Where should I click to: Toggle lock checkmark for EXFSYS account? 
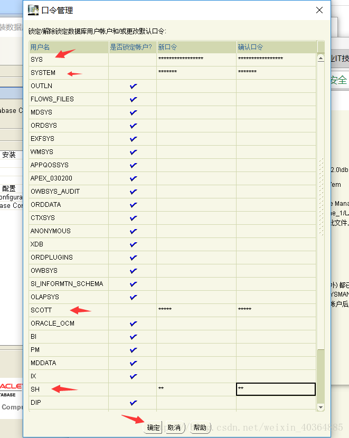(x=133, y=139)
